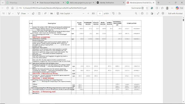Open the Copilot Chat pane
185x104 pixels.
point(179,8)
